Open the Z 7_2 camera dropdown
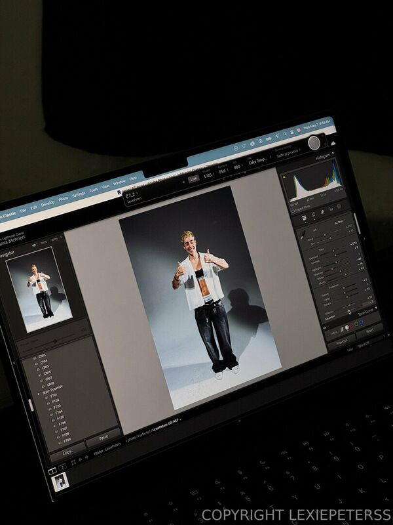The image size is (393, 525). [x=131, y=195]
